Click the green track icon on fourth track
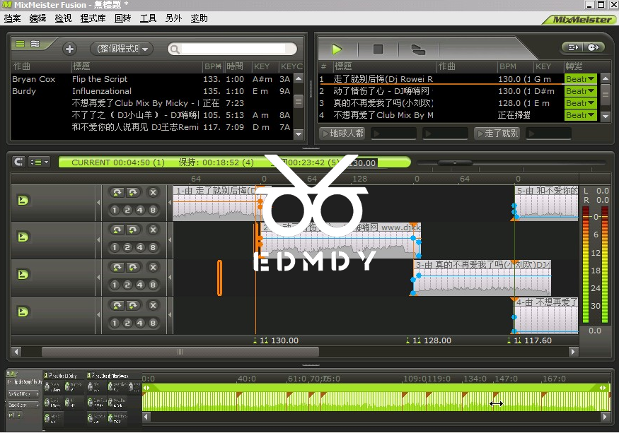This screenshot has width=619, height=433. coord(23,312)
